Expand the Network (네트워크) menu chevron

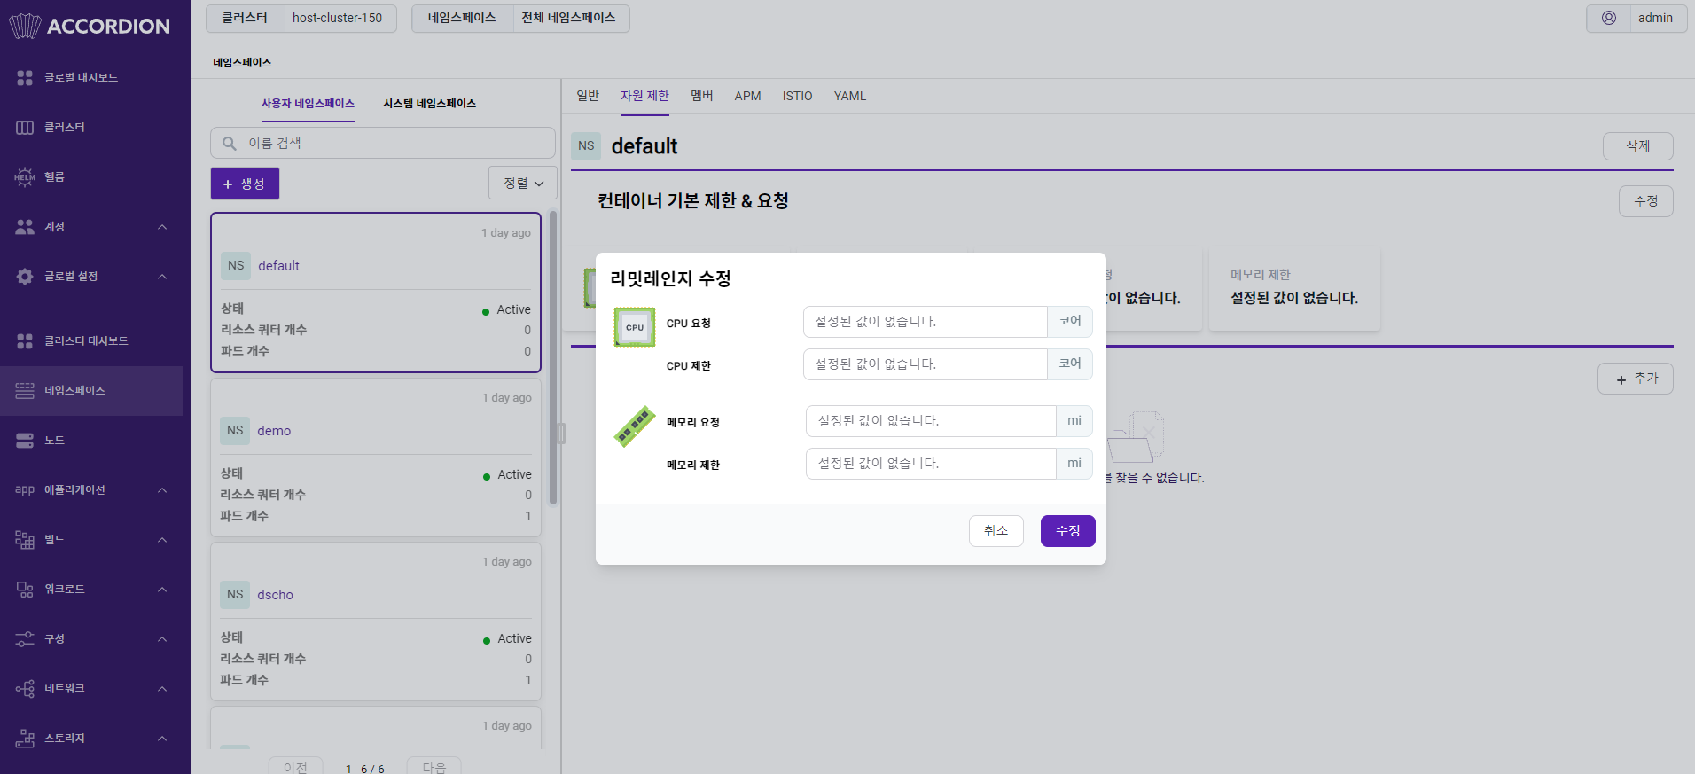click(x=162, y=689)
